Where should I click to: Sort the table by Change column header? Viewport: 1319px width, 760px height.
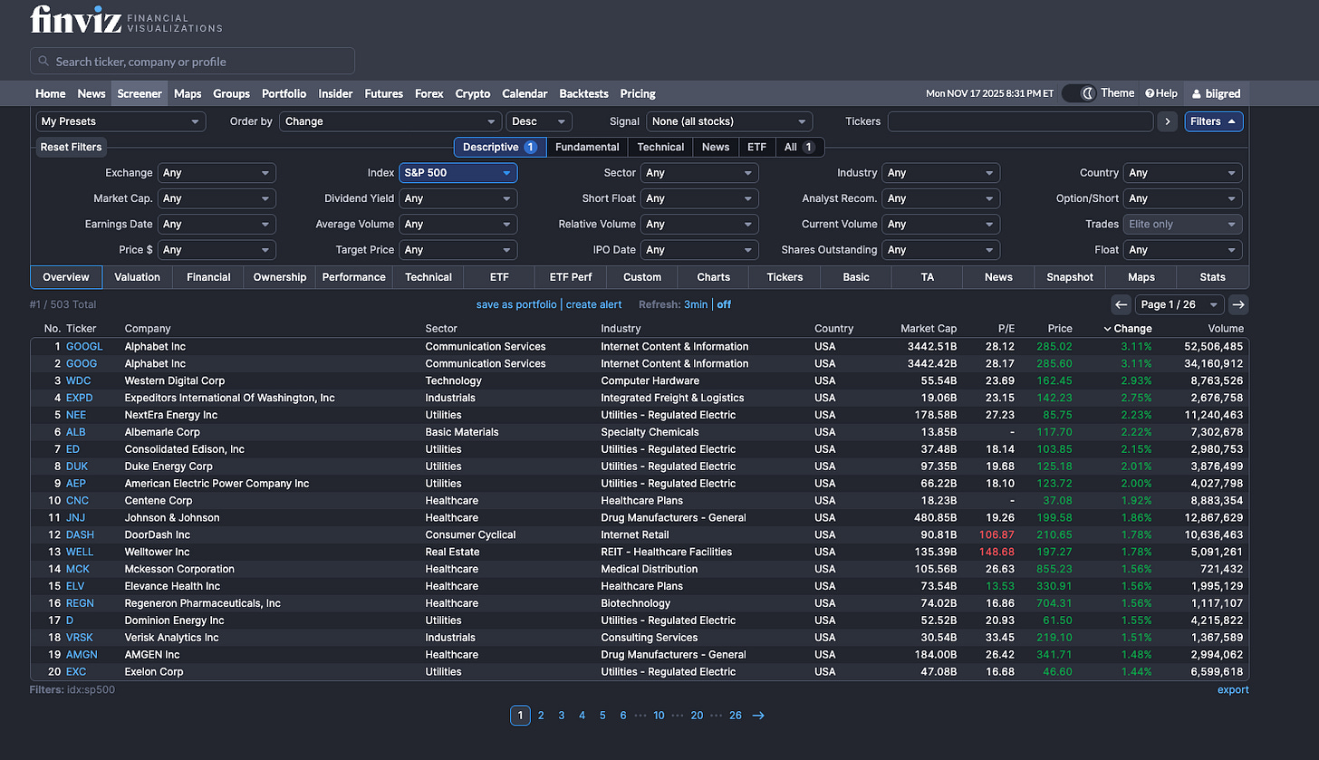tap(1132, 329)
